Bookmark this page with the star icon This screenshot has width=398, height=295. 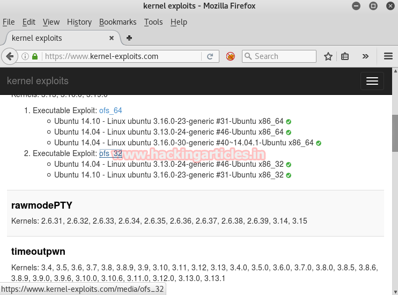[328, 56]
